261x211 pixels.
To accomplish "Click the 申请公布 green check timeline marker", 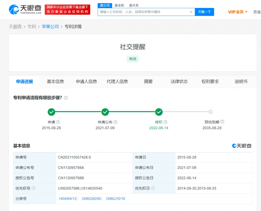I will pyautogui.click(x=105, y=112).
